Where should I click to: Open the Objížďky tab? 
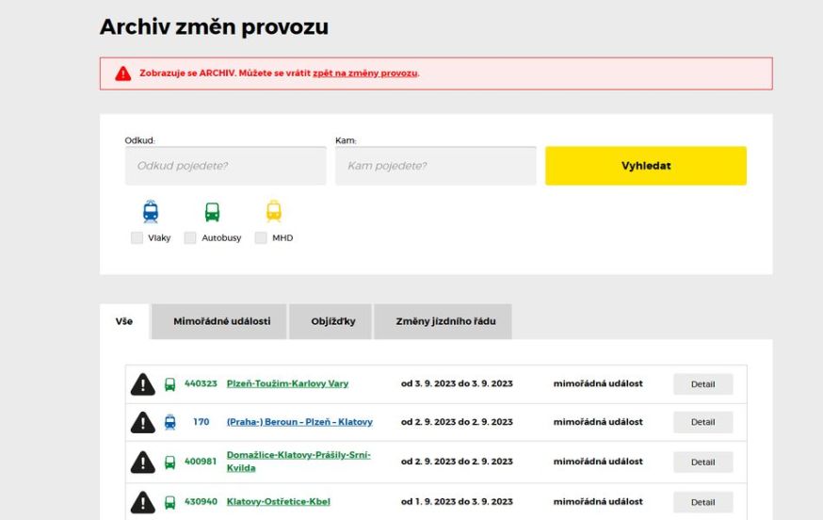point(331,321)
